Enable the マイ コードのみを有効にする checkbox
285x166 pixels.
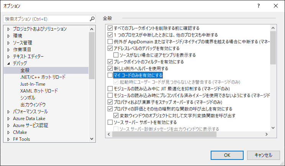tap(110, 75)
